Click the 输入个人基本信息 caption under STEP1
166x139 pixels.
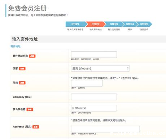point(75,30)
